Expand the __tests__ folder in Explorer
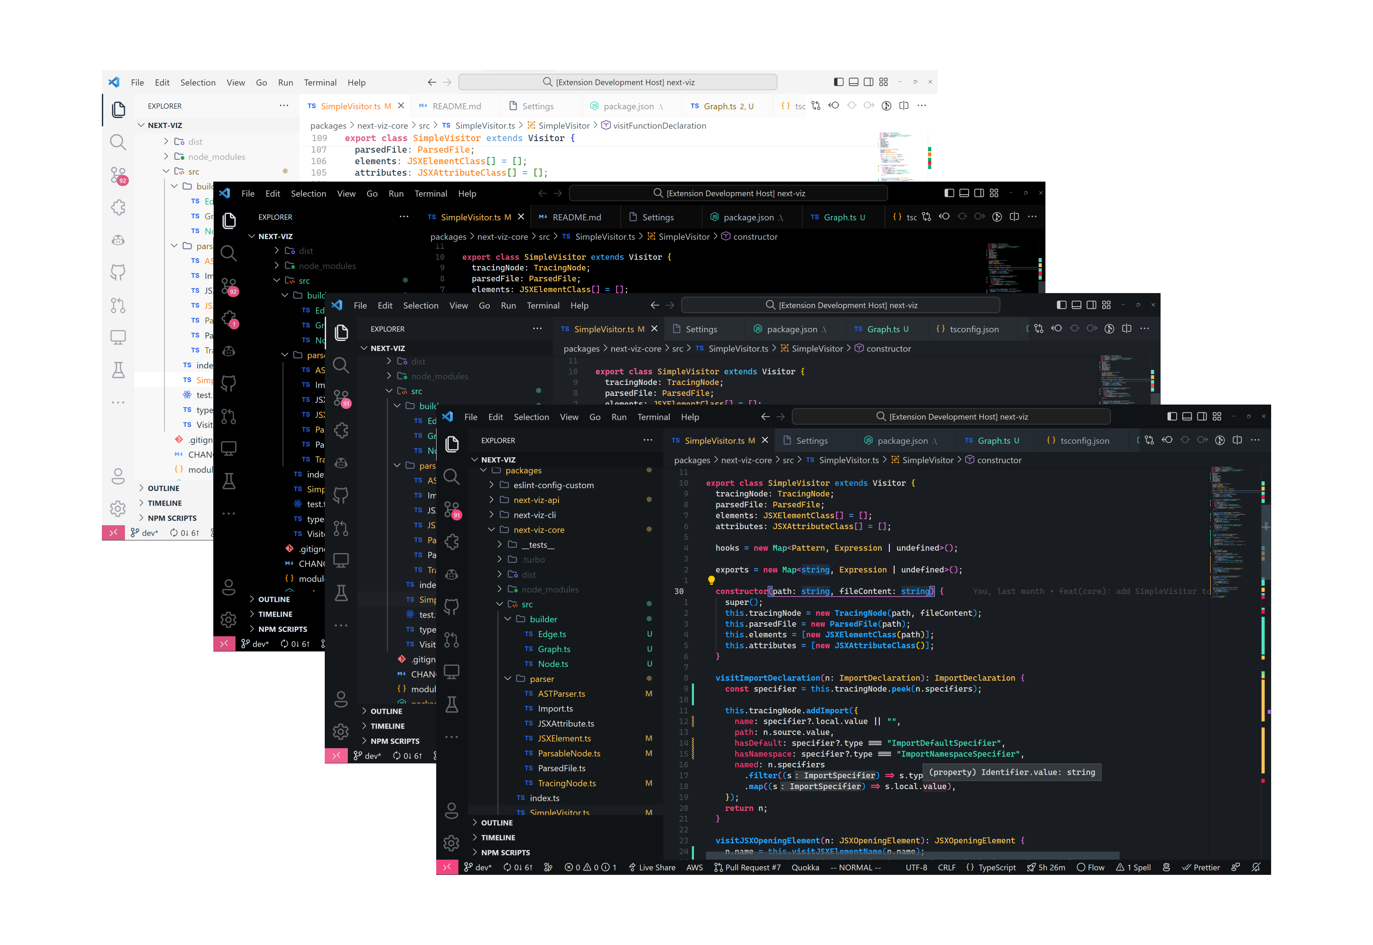This screenshot has height=945, width=1373. coord(537,545)
